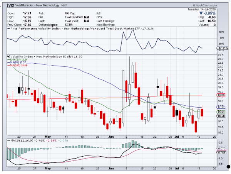Click the Bid label in the quote header
231x174 pixels.
coord(40,17)
